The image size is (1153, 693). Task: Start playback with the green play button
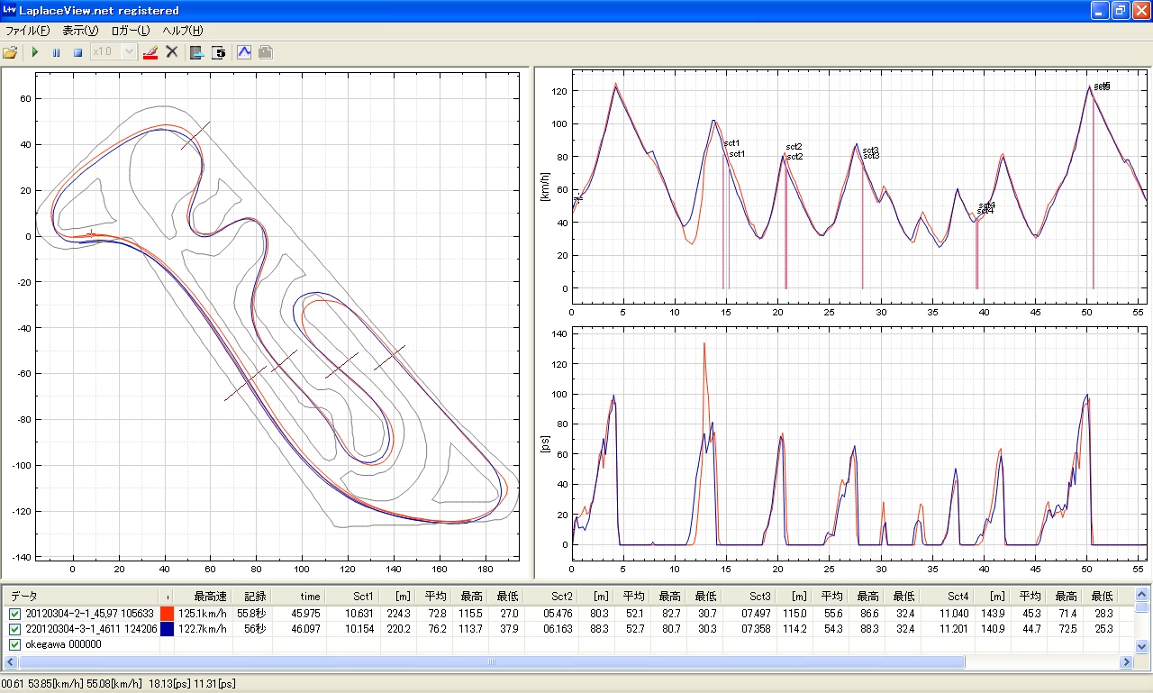pyautogui.click(x=35, y=52)
